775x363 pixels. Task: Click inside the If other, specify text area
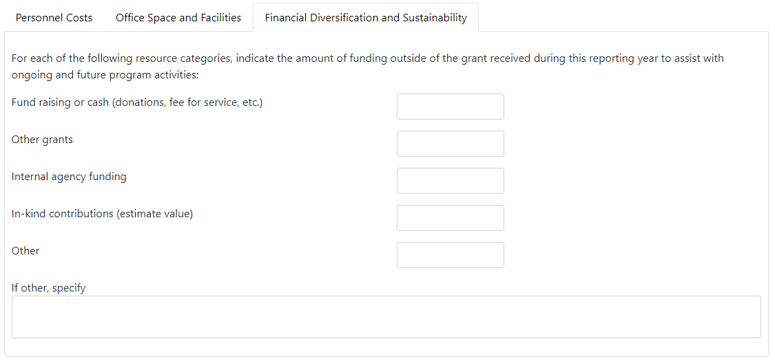(386, 317)
